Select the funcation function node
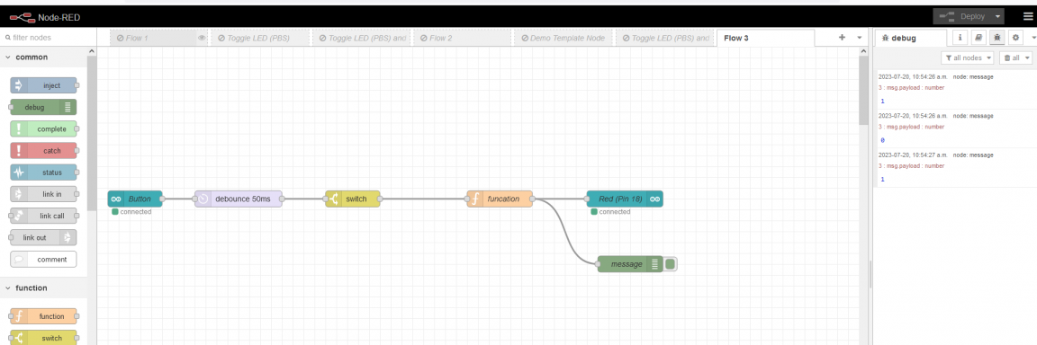 coord(500,199)
